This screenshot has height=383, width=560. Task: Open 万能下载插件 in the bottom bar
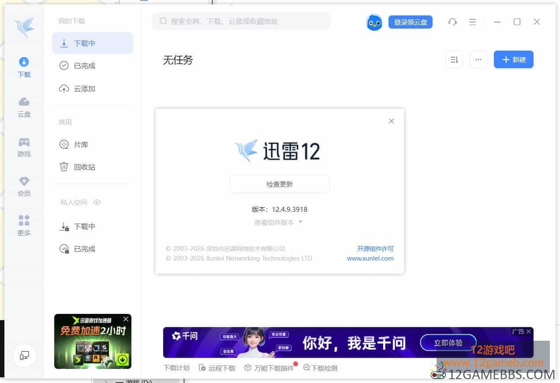tap(269, 368)
